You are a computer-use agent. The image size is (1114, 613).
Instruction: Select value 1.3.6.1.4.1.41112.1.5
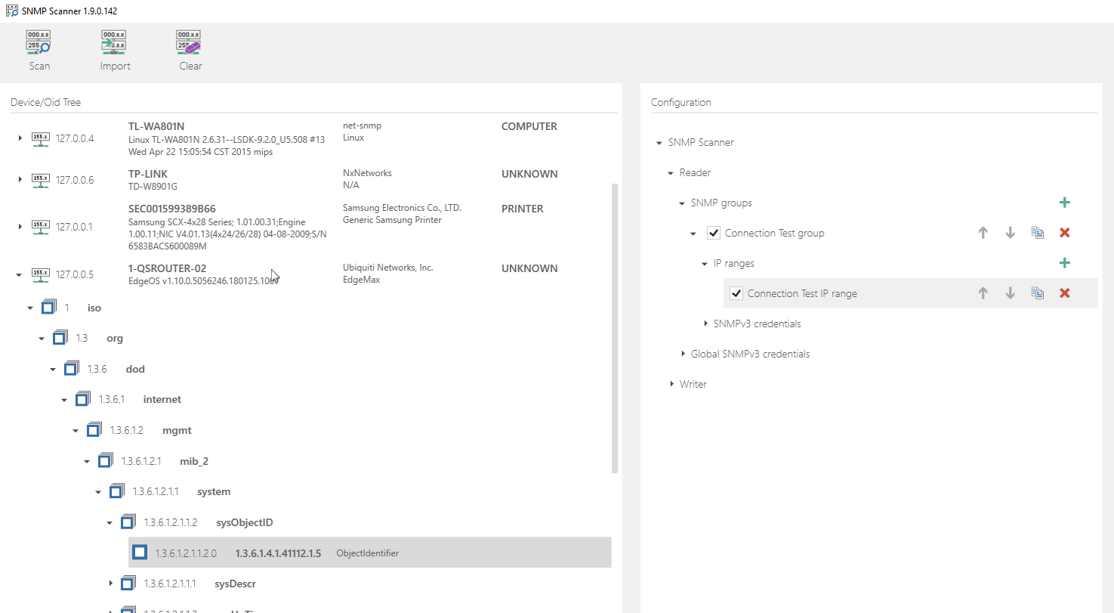(278, 553)
